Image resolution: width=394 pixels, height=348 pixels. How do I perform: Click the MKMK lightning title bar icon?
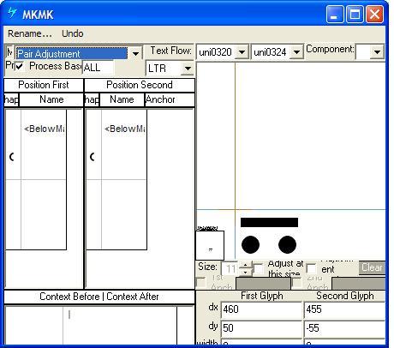click(12, 13)
